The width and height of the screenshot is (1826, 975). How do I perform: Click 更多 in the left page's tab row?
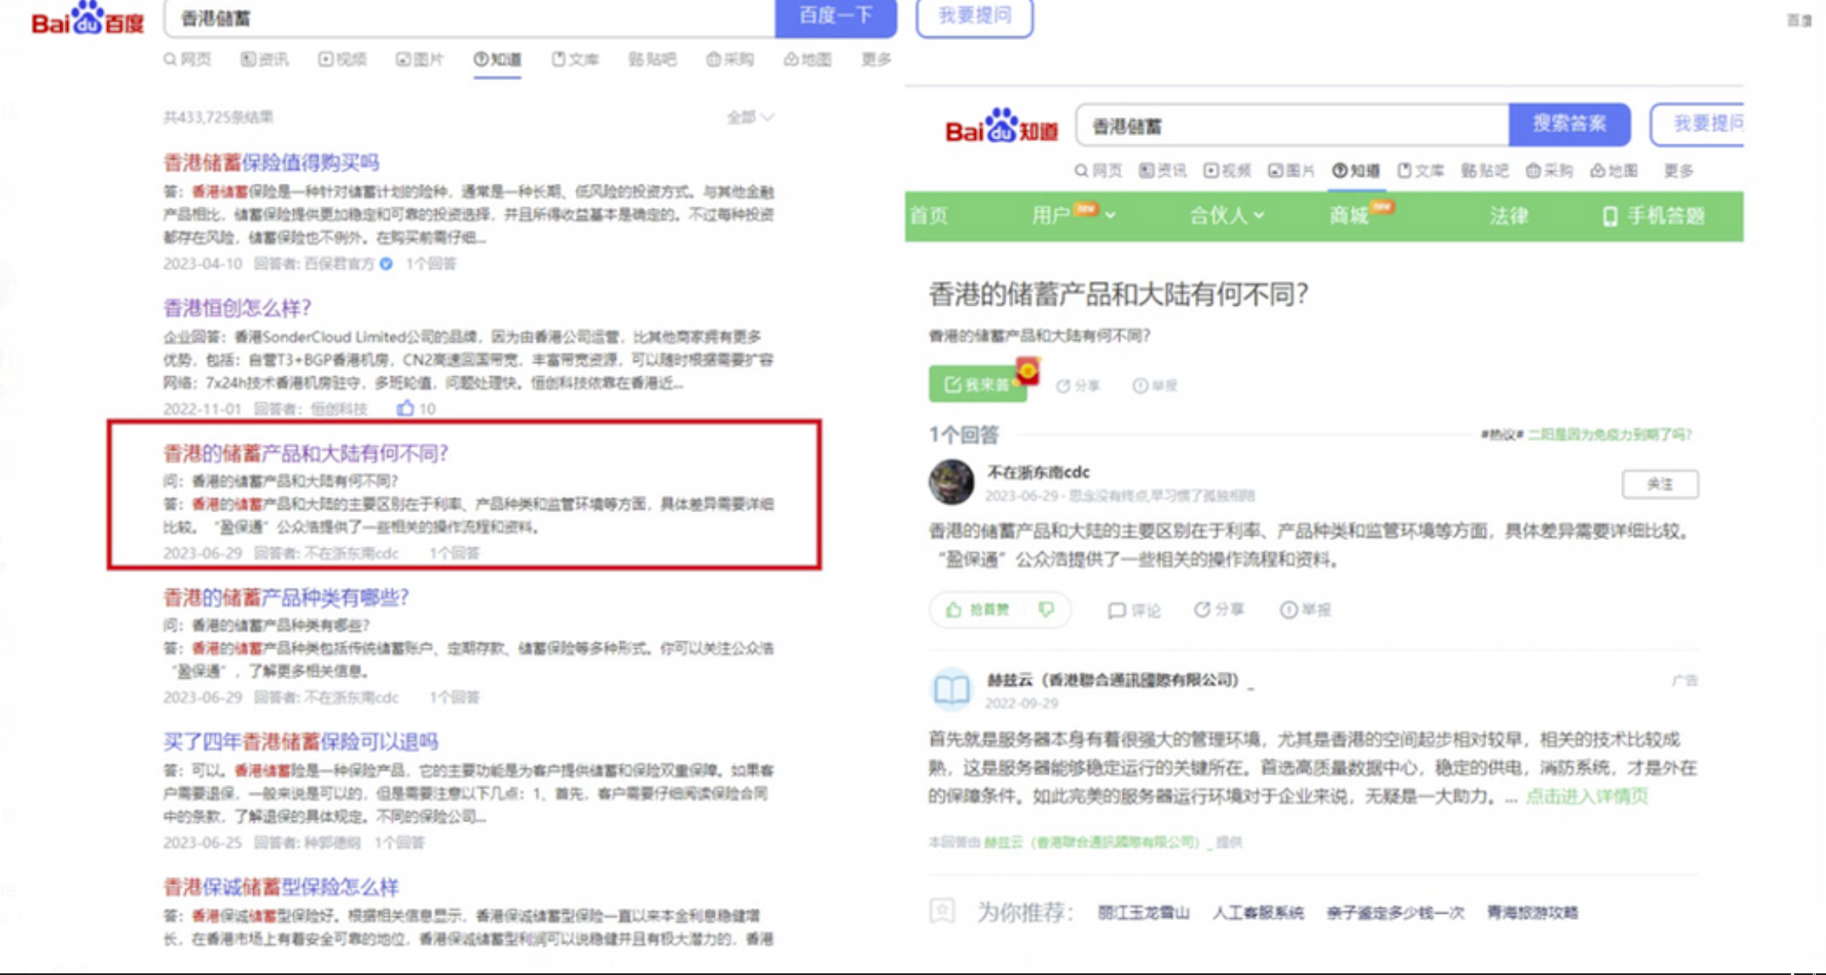(876, 59)
